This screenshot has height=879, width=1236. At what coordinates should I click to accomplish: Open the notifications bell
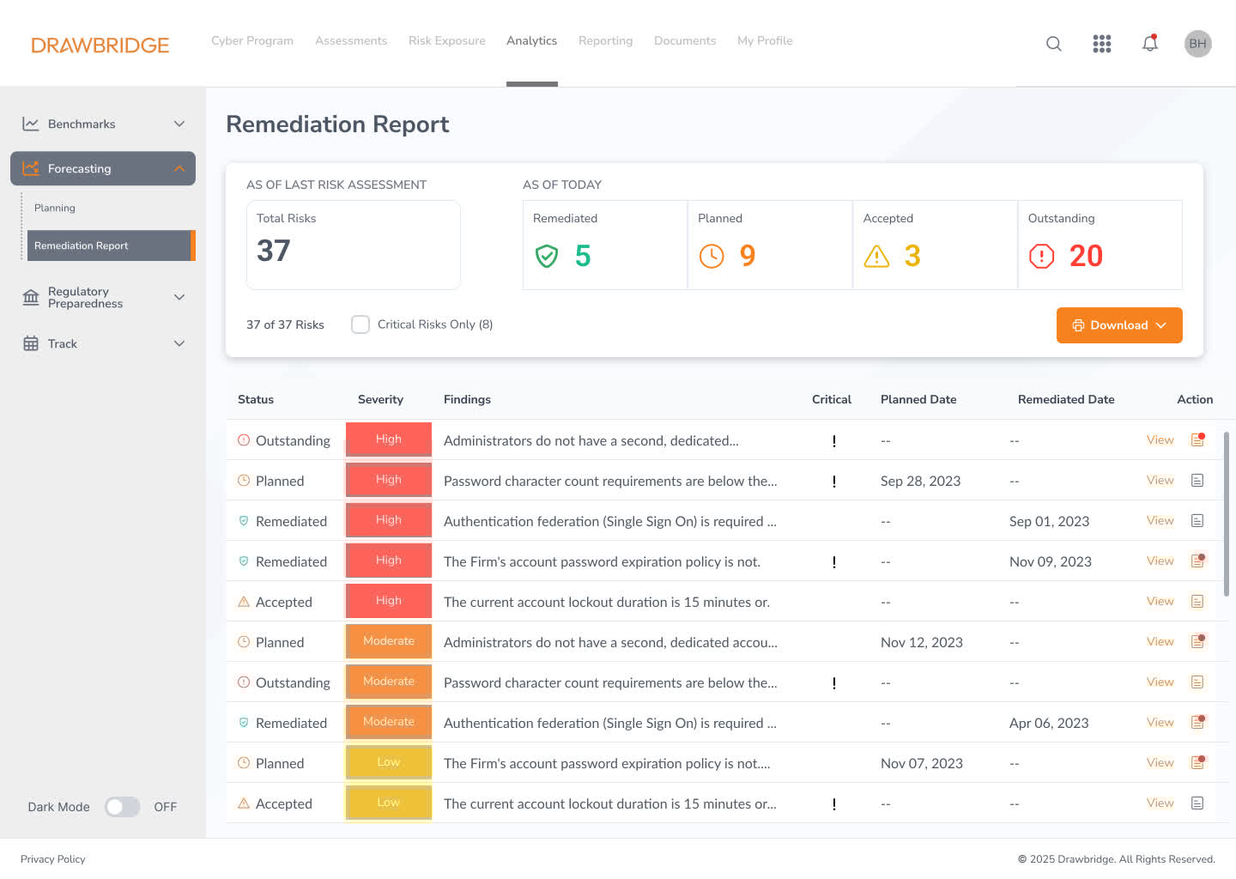[x=1149, y=44]
